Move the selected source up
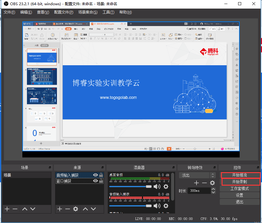 [x=85, y=209]
